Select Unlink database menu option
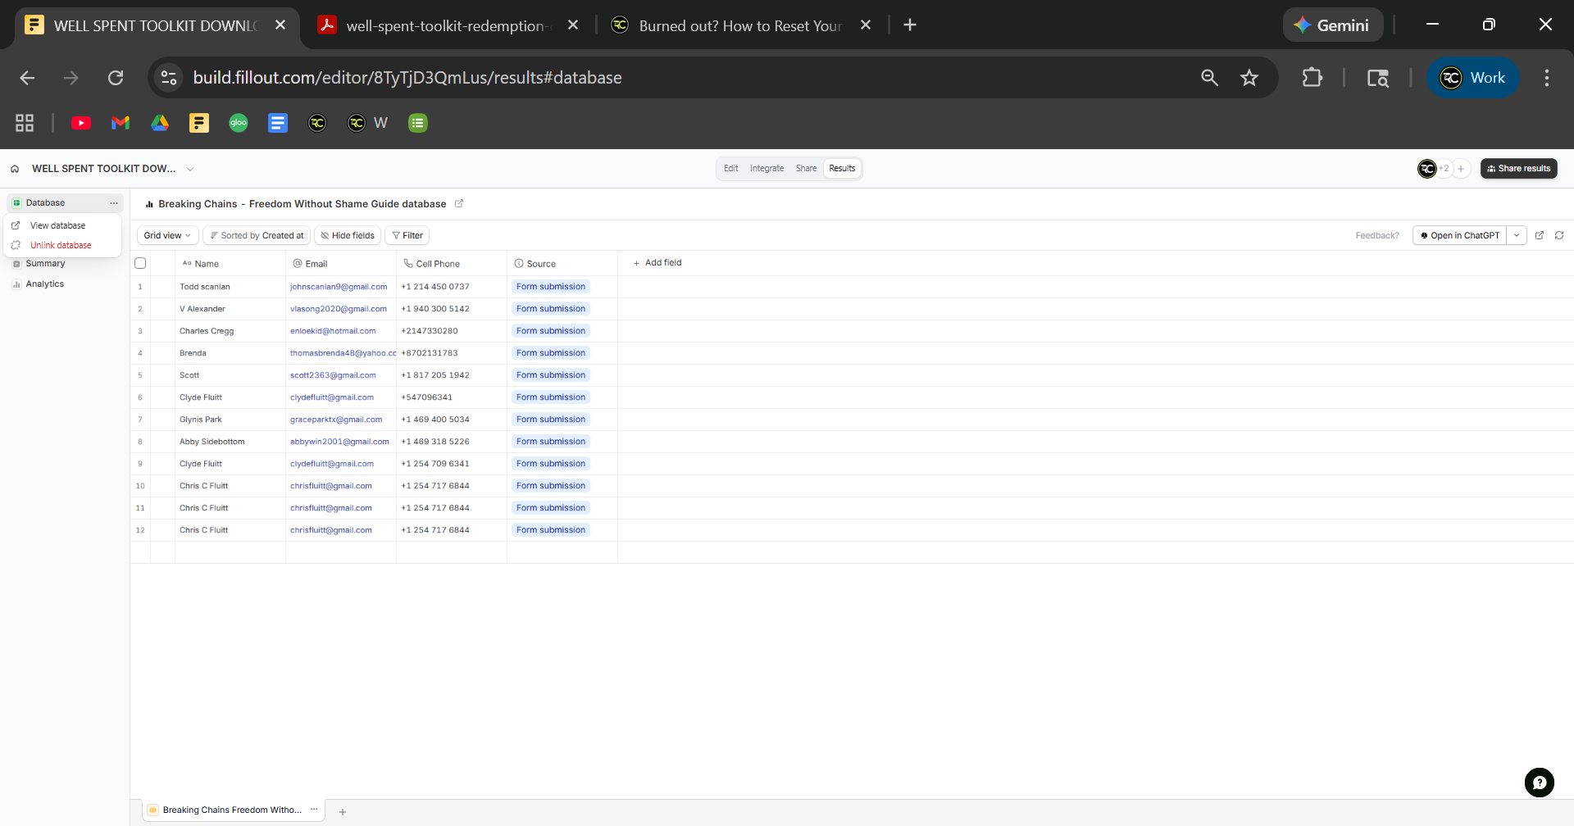The width and height of the screenshot is (1574, 826). (61, 245)
